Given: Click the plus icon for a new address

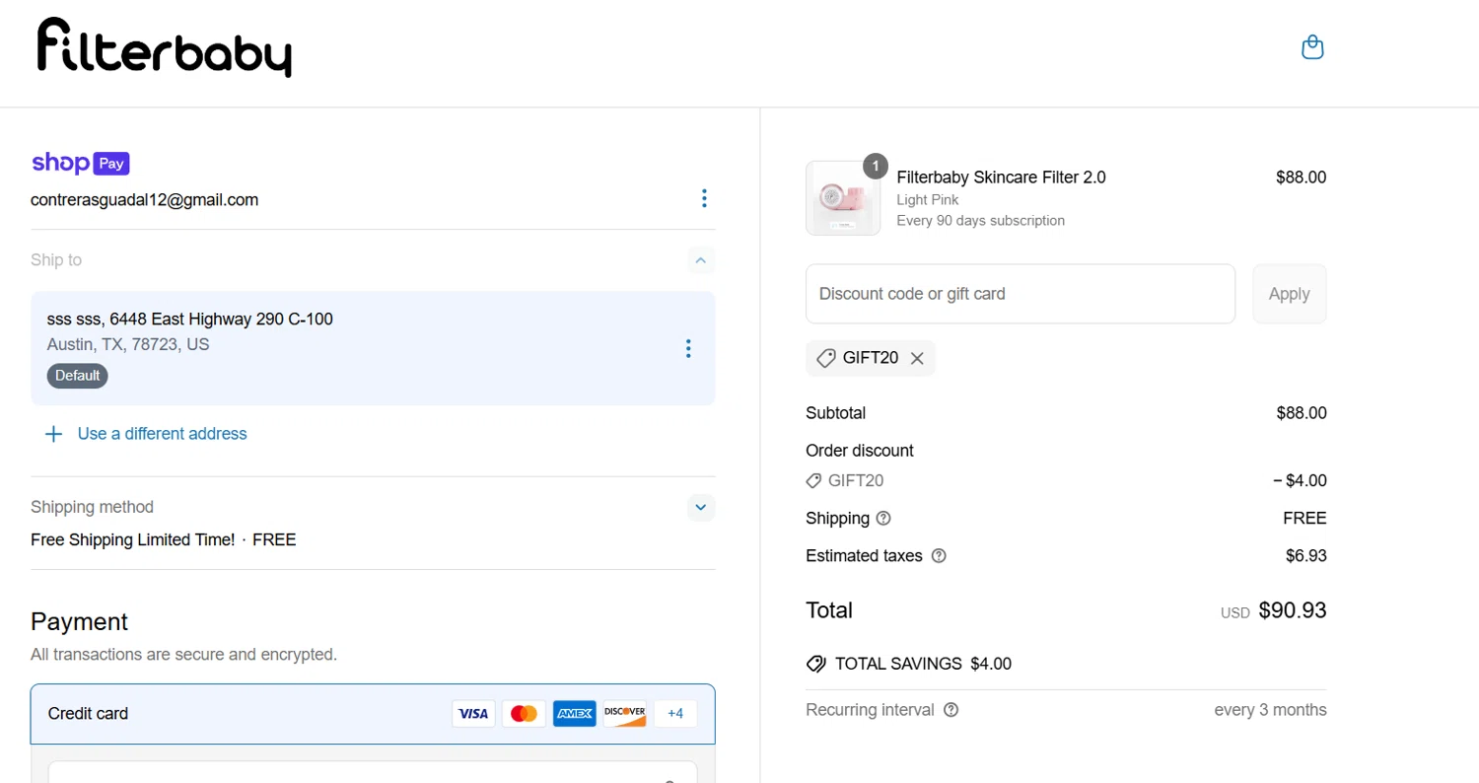Looking at the screenshot, I should click(x=54, y=434).
